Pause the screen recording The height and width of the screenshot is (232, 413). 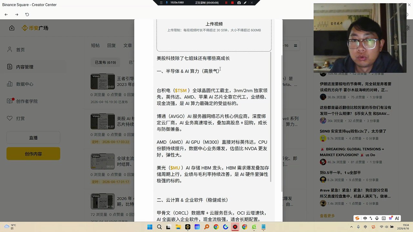tap(226, 3)
